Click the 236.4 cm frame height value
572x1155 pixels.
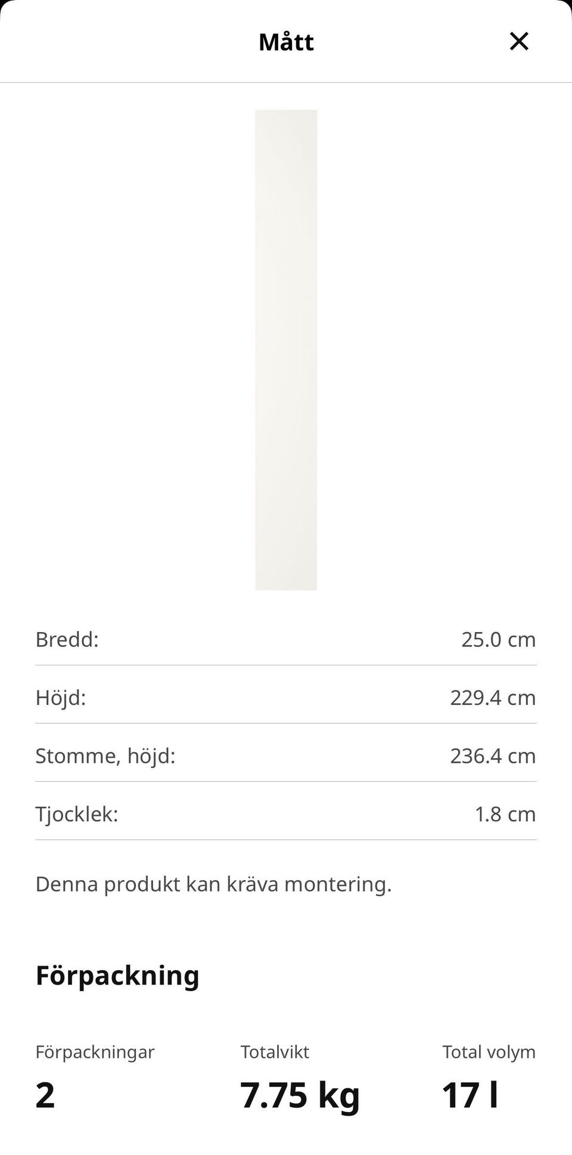[x=493, y=756]
